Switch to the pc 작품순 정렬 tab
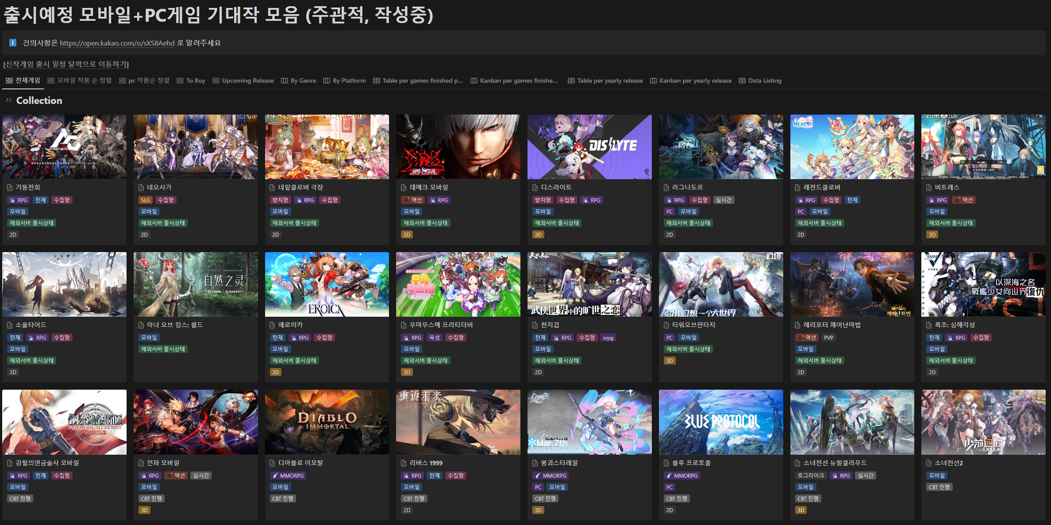Viewport: 1051px width, 525px height. click(x=144, y=80)
